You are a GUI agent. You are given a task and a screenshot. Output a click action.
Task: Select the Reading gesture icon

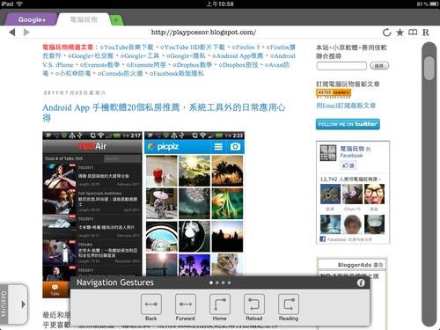(289, 304)
